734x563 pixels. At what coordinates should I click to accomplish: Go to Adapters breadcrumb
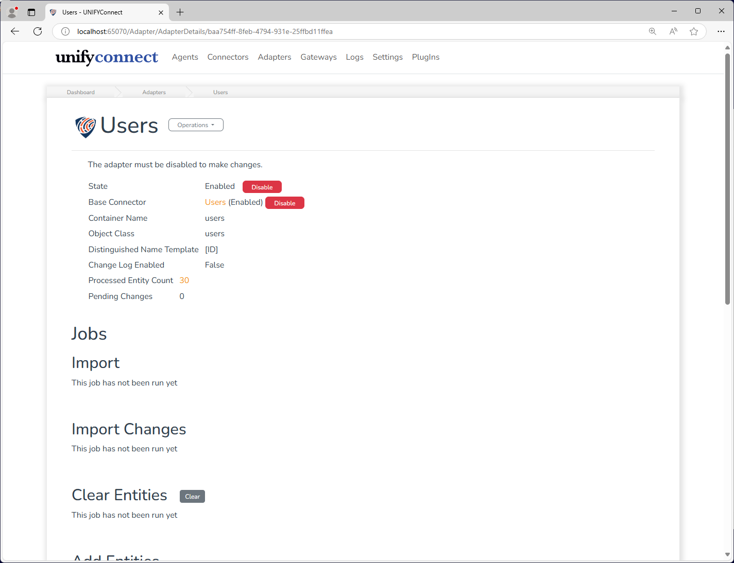pos(154,92)
